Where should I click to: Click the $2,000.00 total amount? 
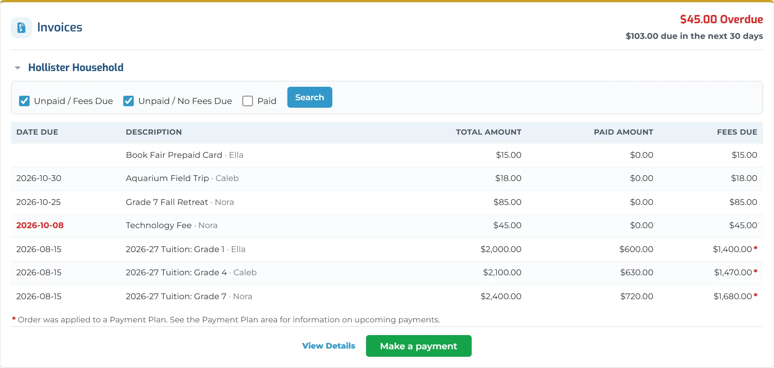click(x=501, y=249)
